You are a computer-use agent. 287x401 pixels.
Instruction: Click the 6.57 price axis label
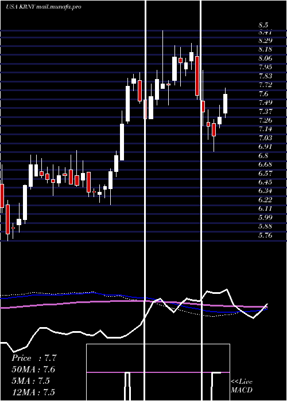(265, 174)
